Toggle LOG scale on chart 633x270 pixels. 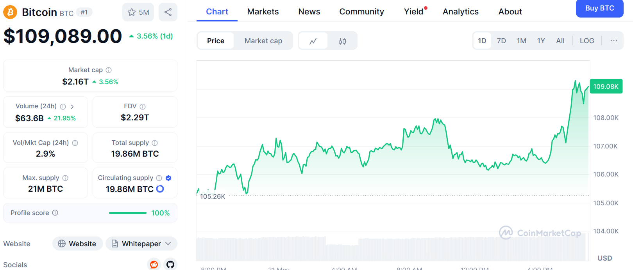(587, 41)
